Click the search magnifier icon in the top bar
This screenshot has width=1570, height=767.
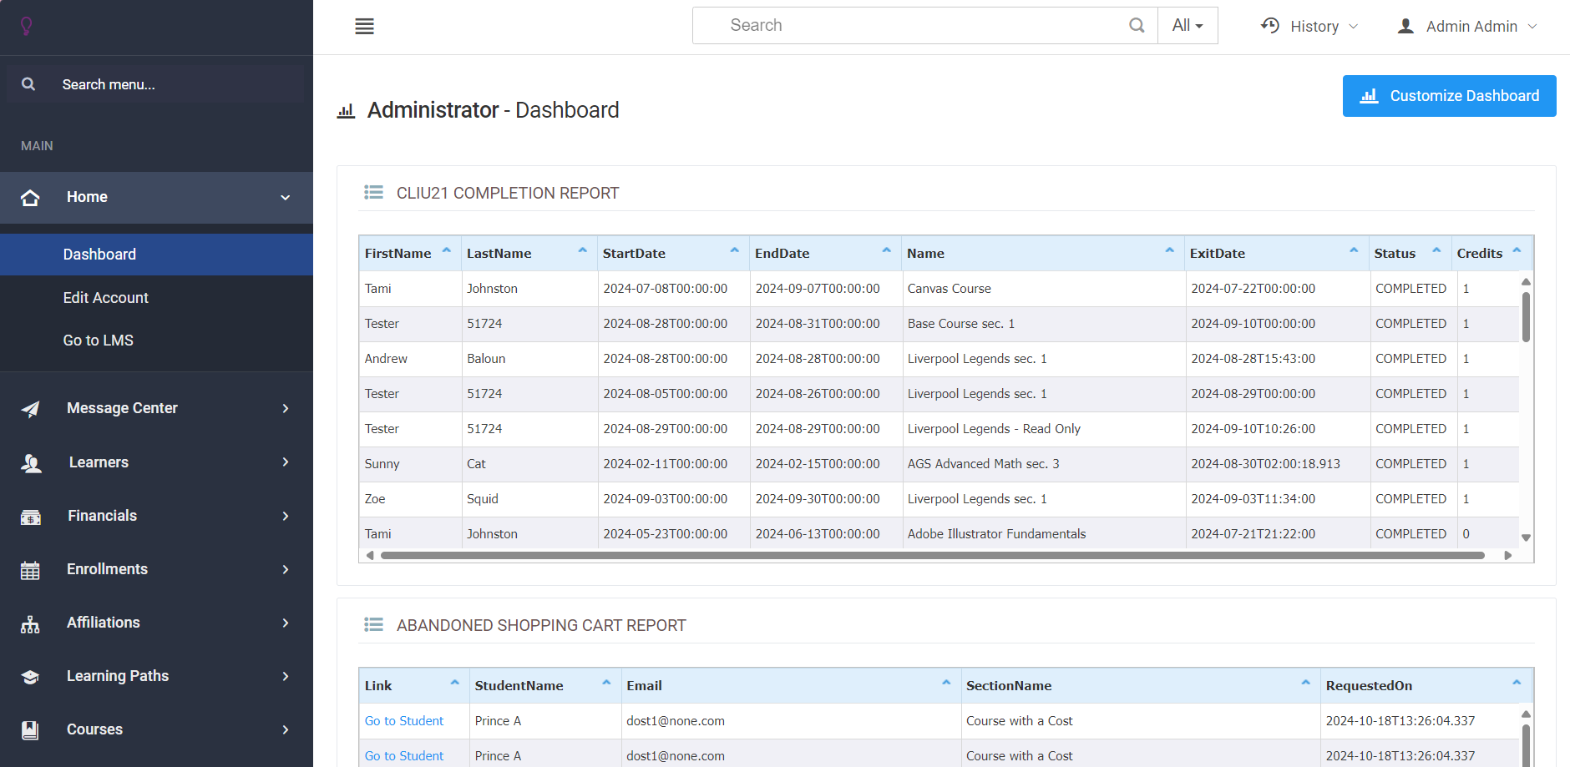1137,25
